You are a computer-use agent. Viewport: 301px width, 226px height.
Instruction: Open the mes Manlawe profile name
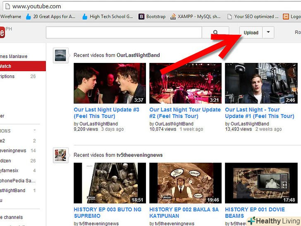(14, 56)
